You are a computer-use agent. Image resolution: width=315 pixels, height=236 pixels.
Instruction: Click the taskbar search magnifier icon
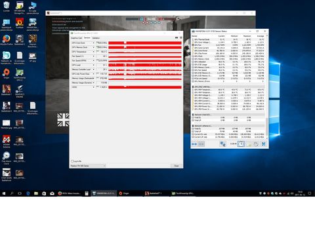click(12, 193)
